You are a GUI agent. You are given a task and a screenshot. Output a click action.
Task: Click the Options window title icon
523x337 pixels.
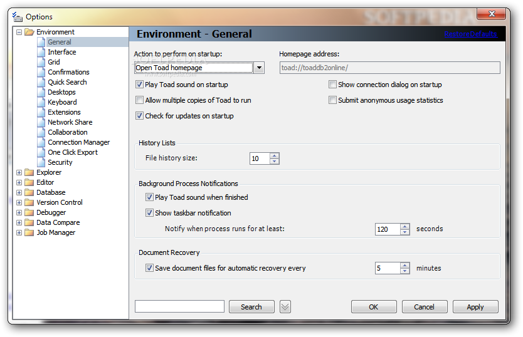click(x=17, y=17)
